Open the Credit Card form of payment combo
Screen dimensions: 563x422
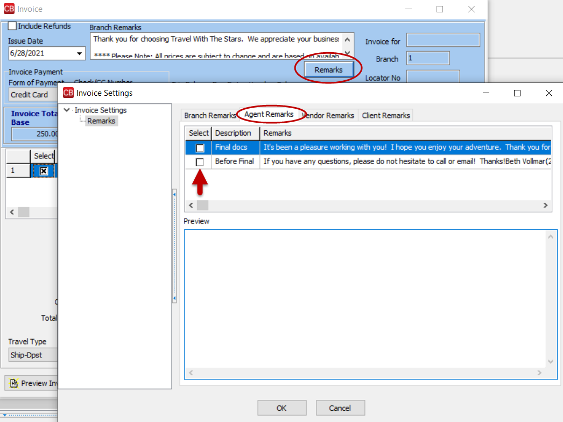click(33, 95)
